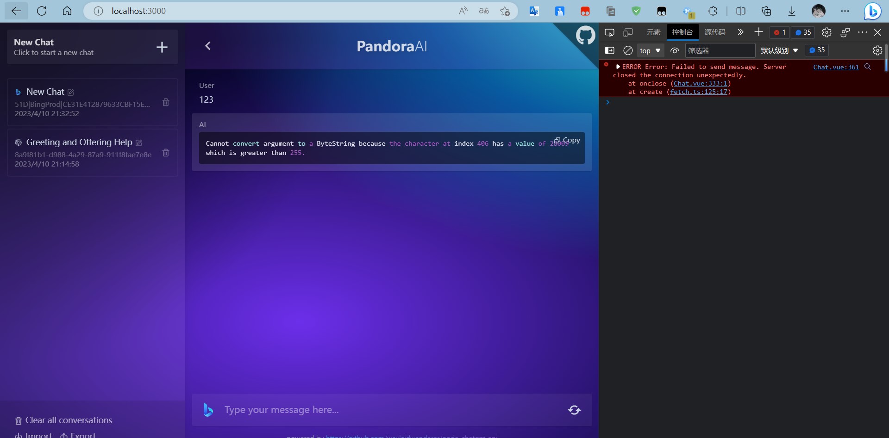This screenshot has height=438, width=889.
Task: Click the 筛选器 console filter field
Action: (720, 50)
